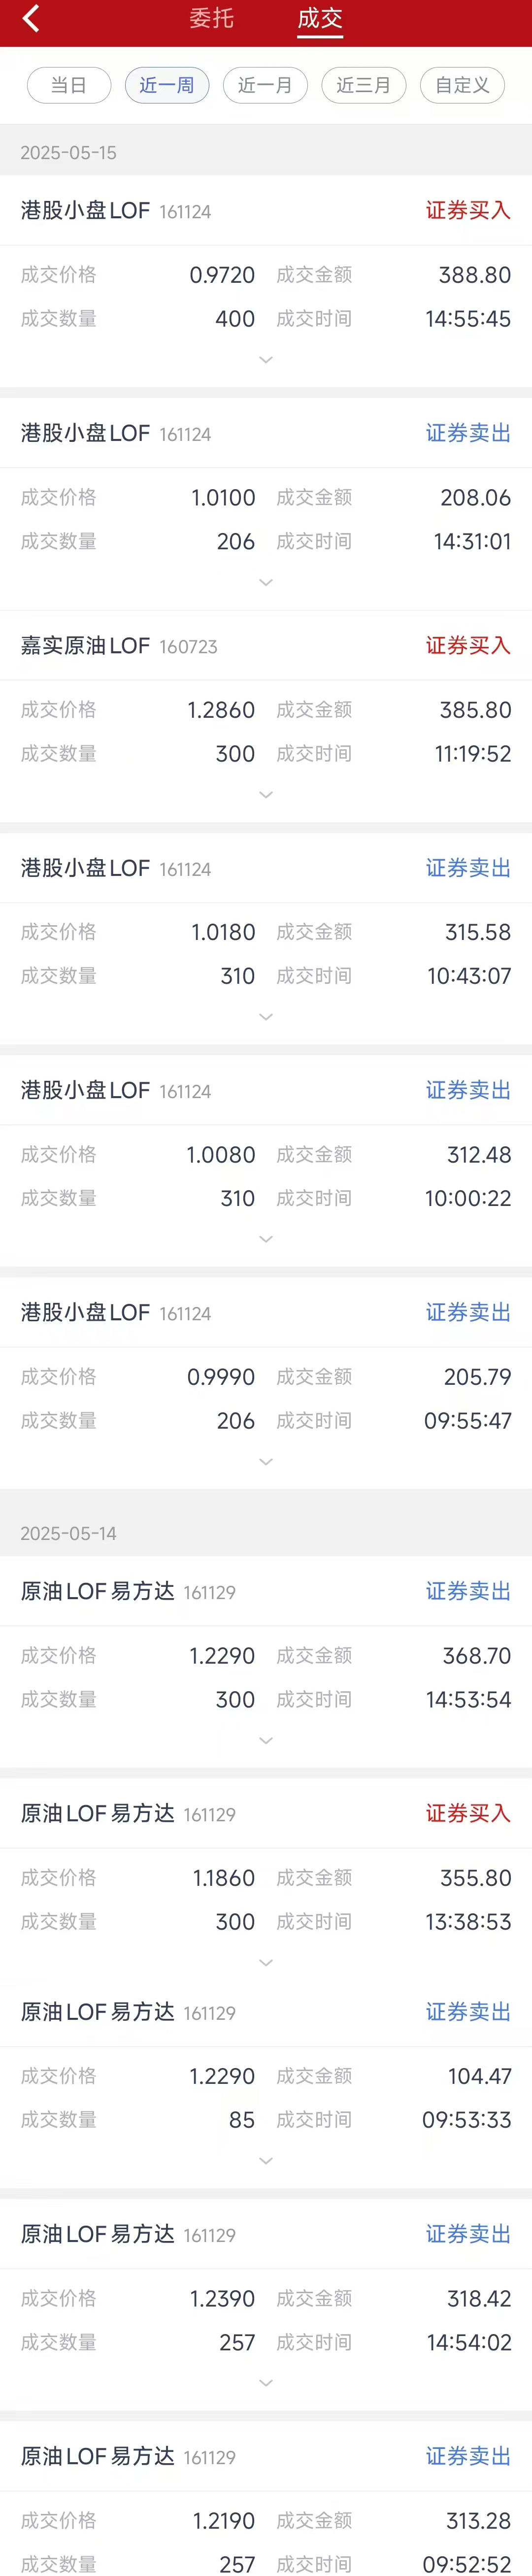
Task: Expand the 14:31:01 sell record chevron
Action: click(266, 582)
